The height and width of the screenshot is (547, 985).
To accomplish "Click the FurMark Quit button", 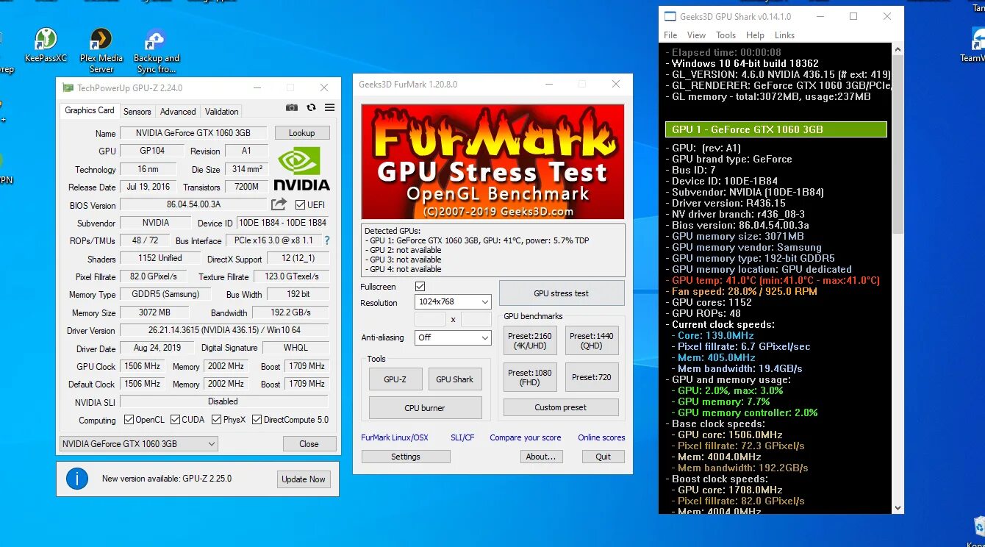I will tap(603, 457).
